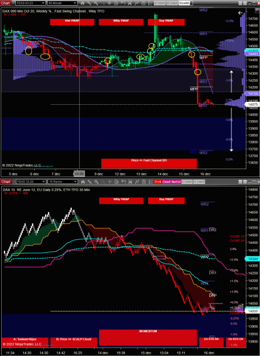Open the 90 Minute interval dropdown

click(x=62, y=3)
